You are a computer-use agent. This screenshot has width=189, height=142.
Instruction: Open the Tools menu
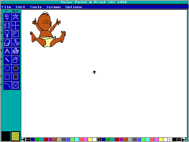pyautogui.click(x=36, y=7)
